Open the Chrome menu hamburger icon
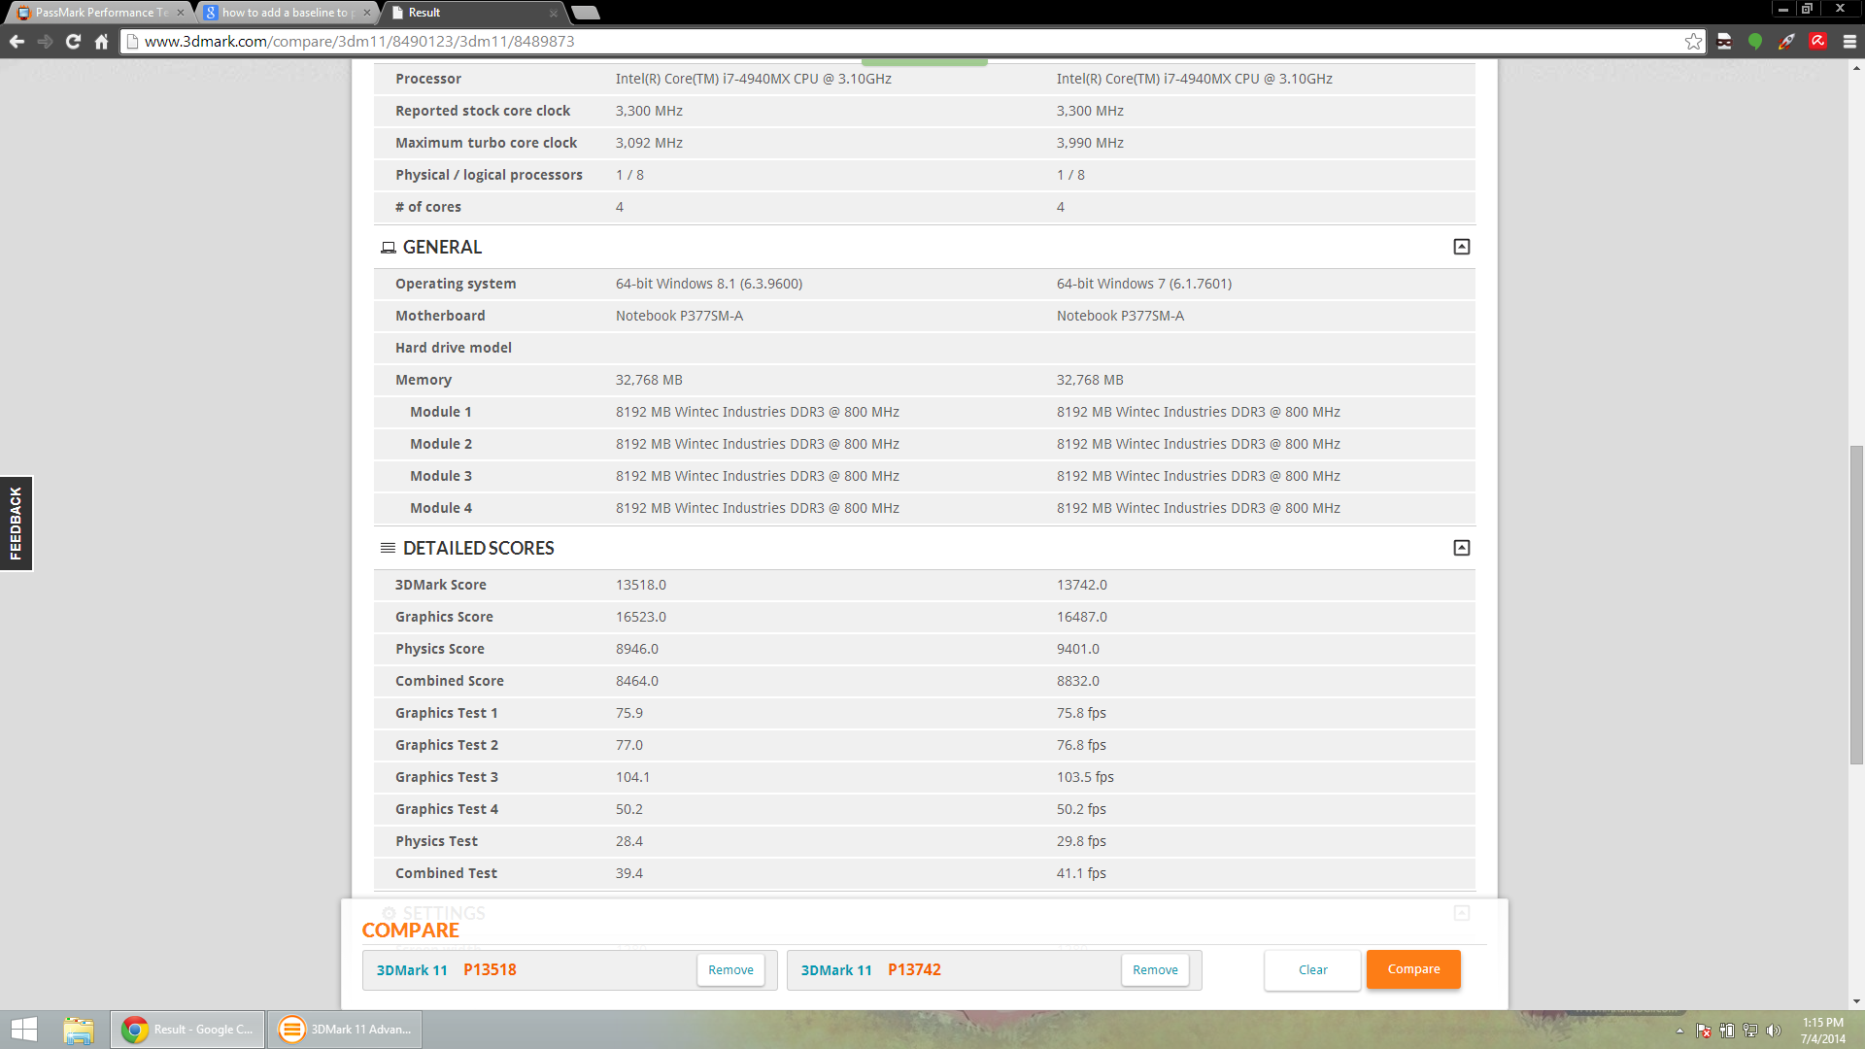Viewport: 1865px width, 1049px height. 1849,41
